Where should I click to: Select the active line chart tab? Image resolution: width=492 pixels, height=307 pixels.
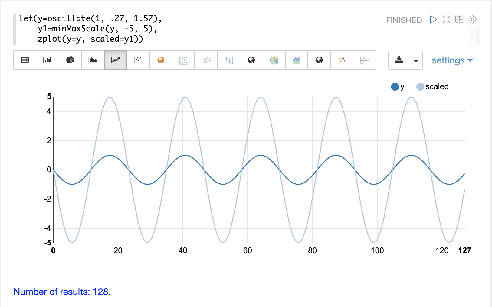pos(116,60)
